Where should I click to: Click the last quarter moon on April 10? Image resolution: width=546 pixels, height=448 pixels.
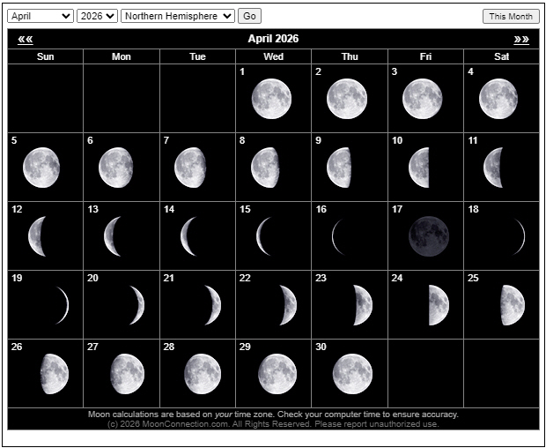coord(419,168)
